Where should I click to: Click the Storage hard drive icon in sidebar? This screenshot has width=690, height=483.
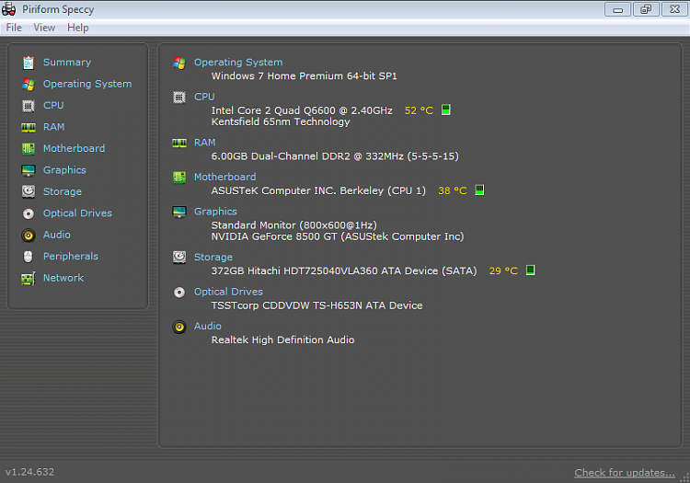(x=29, y=191)
